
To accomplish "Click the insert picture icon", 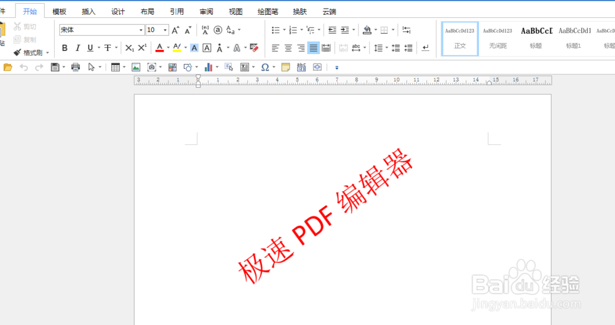I will (x=136, y=68).
